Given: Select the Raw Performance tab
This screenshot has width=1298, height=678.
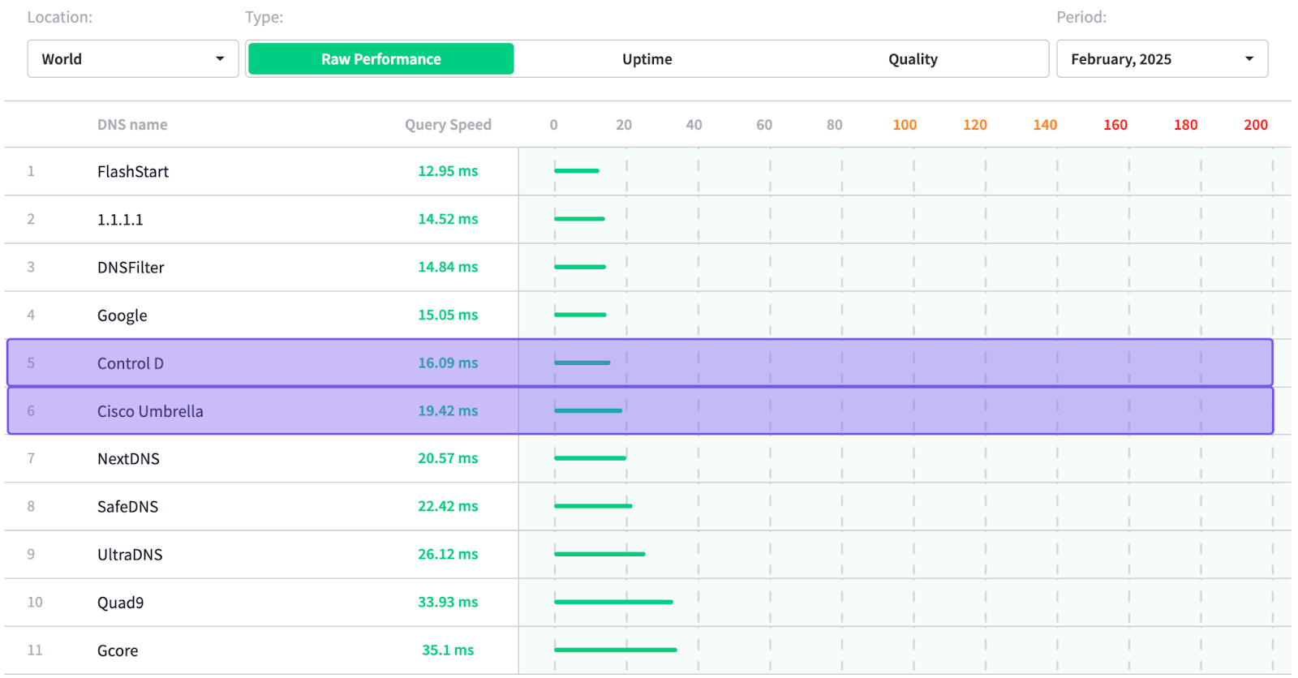Looking at the screenshot, I should tap(381, 59).
